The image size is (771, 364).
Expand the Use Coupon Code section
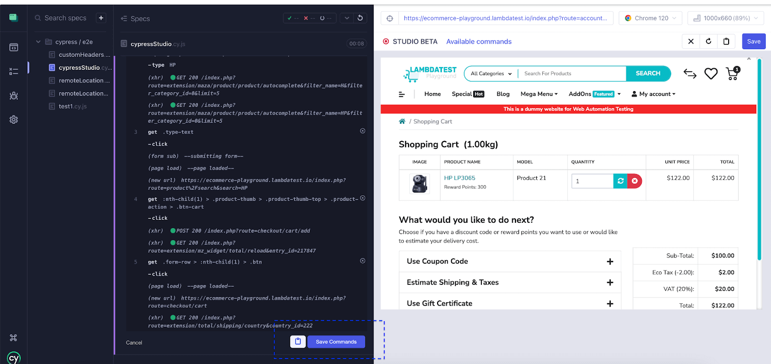click(510, 261)
